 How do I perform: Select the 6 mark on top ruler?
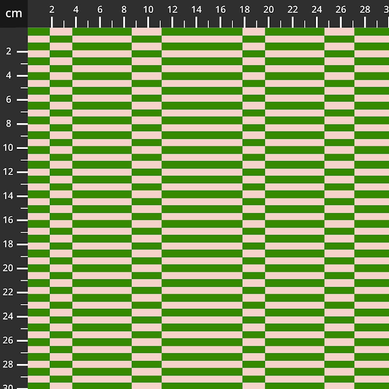click(100, 10)
